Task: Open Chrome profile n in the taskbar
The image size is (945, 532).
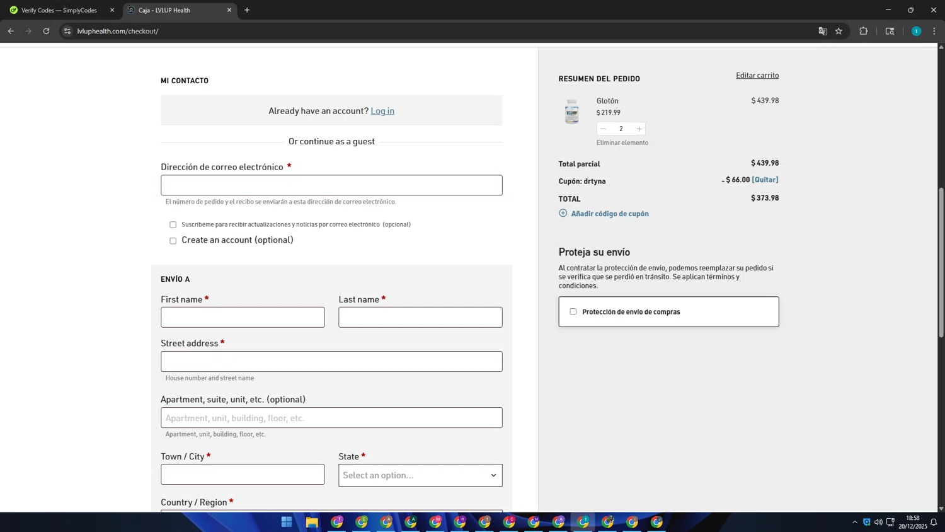Action: point(461,522)
